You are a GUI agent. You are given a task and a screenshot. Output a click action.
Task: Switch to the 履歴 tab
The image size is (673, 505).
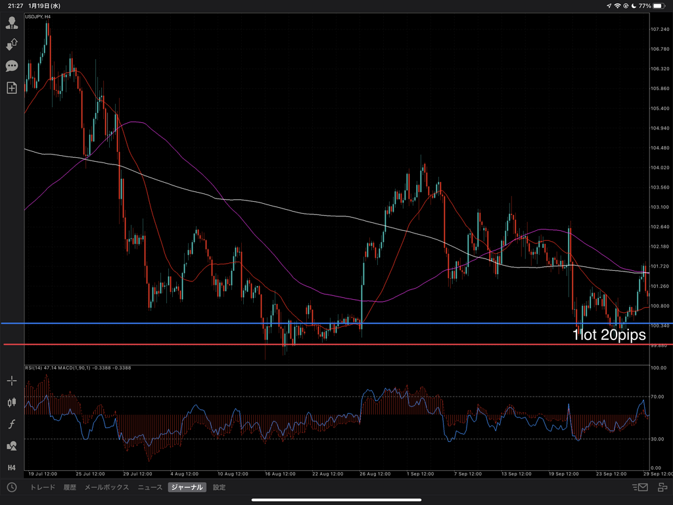[70, 487]
